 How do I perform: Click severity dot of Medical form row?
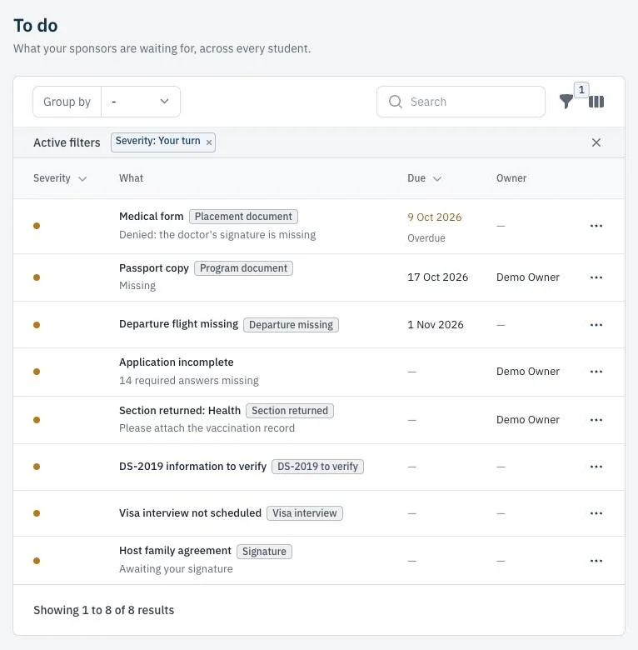[x=37, y=226]
